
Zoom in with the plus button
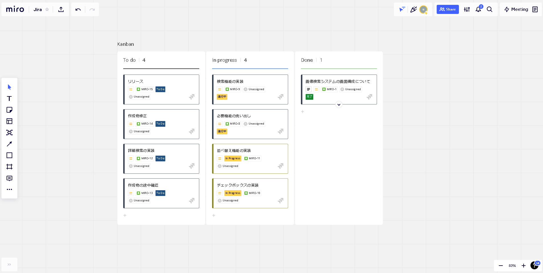(x=523, y=266)
